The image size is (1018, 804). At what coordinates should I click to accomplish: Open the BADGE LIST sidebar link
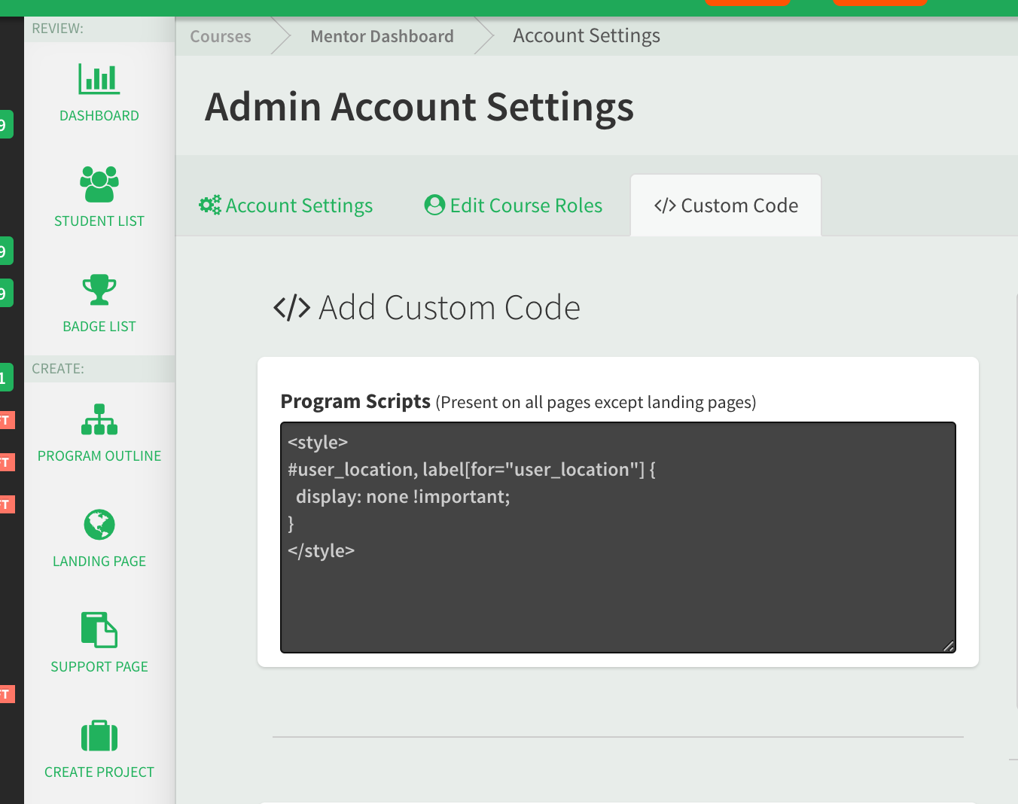click(x=99, y=327)
